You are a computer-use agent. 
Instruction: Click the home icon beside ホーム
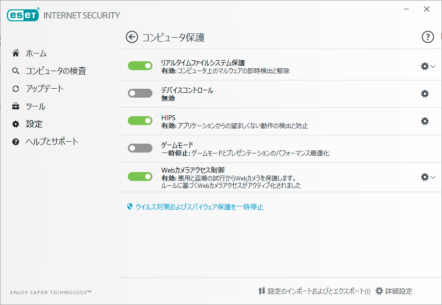pos(16,53)
